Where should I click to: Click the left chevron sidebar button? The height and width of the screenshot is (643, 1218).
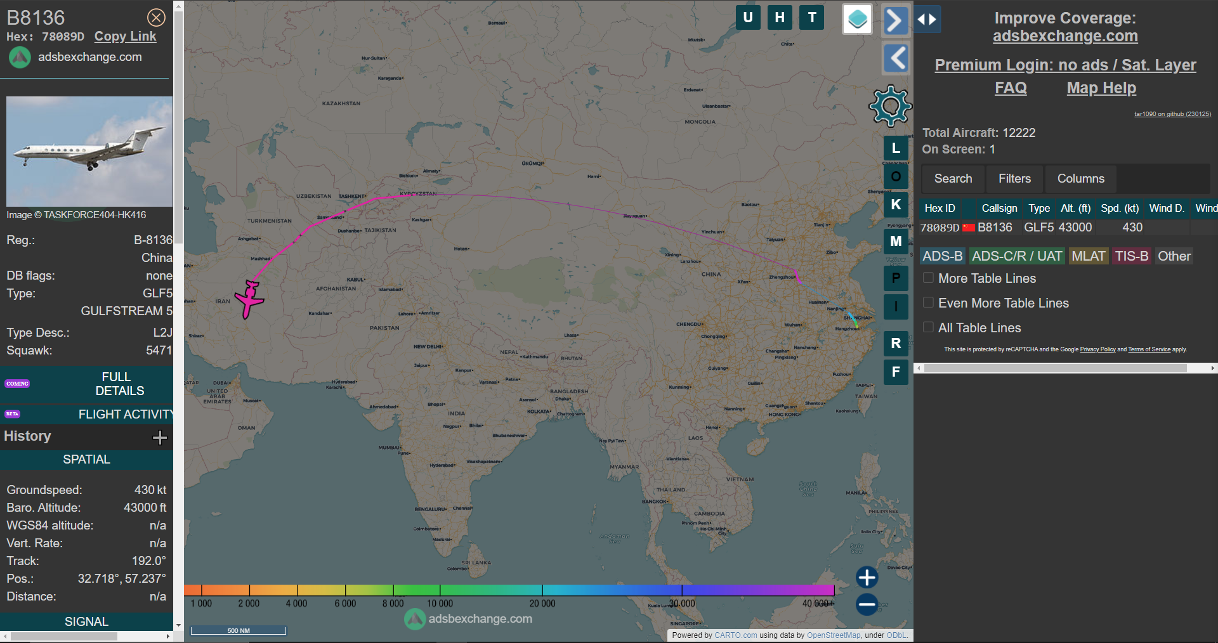coord(896,58)
